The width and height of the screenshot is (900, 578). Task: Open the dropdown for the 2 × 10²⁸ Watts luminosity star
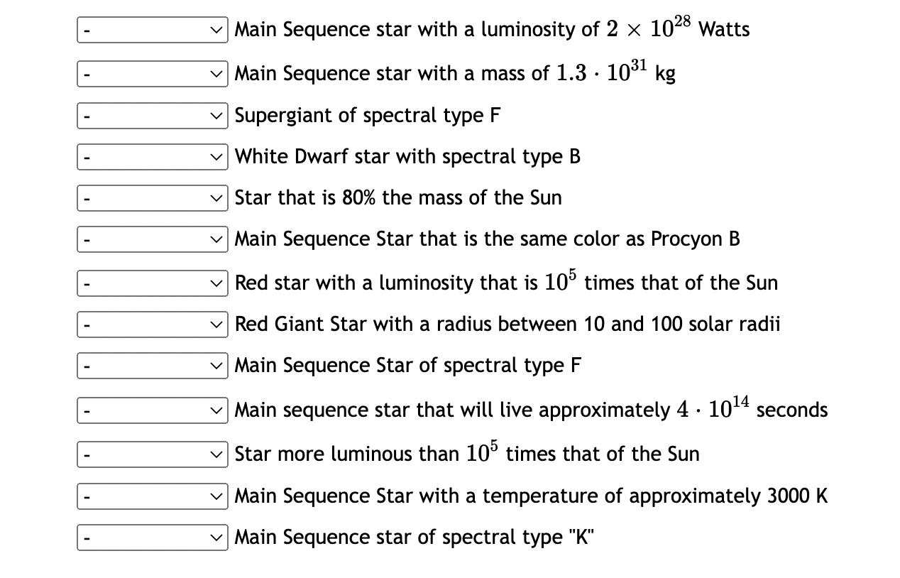(152, 30)
